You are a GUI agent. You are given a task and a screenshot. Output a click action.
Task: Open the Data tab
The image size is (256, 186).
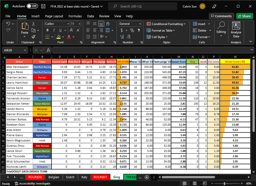(90, 16)
